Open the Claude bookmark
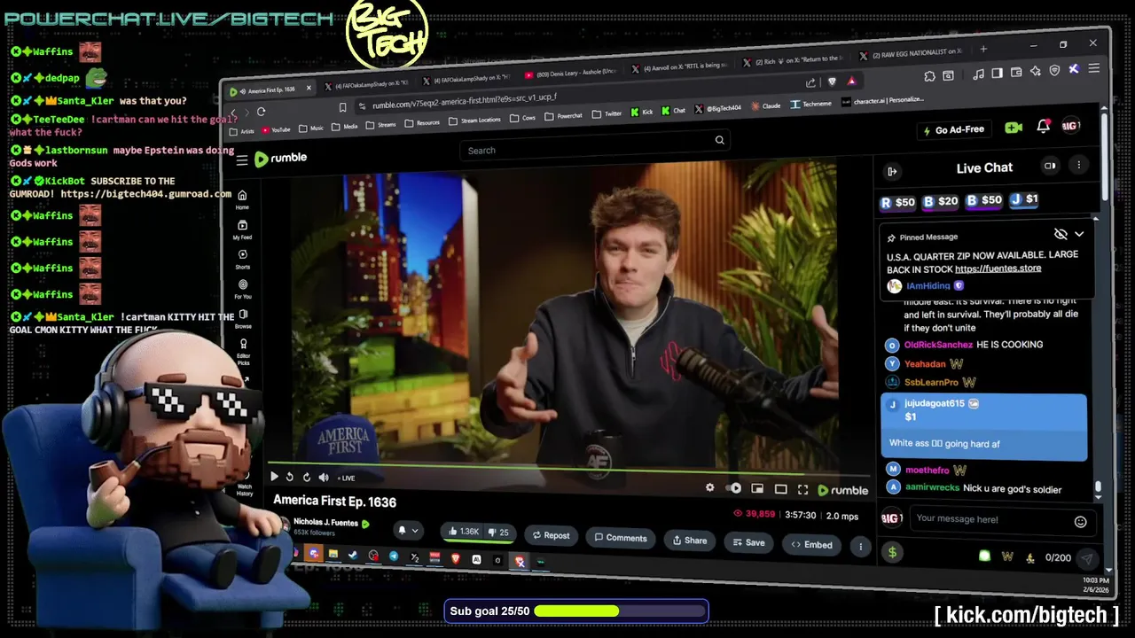1135x638 pixels. [766, 106]
